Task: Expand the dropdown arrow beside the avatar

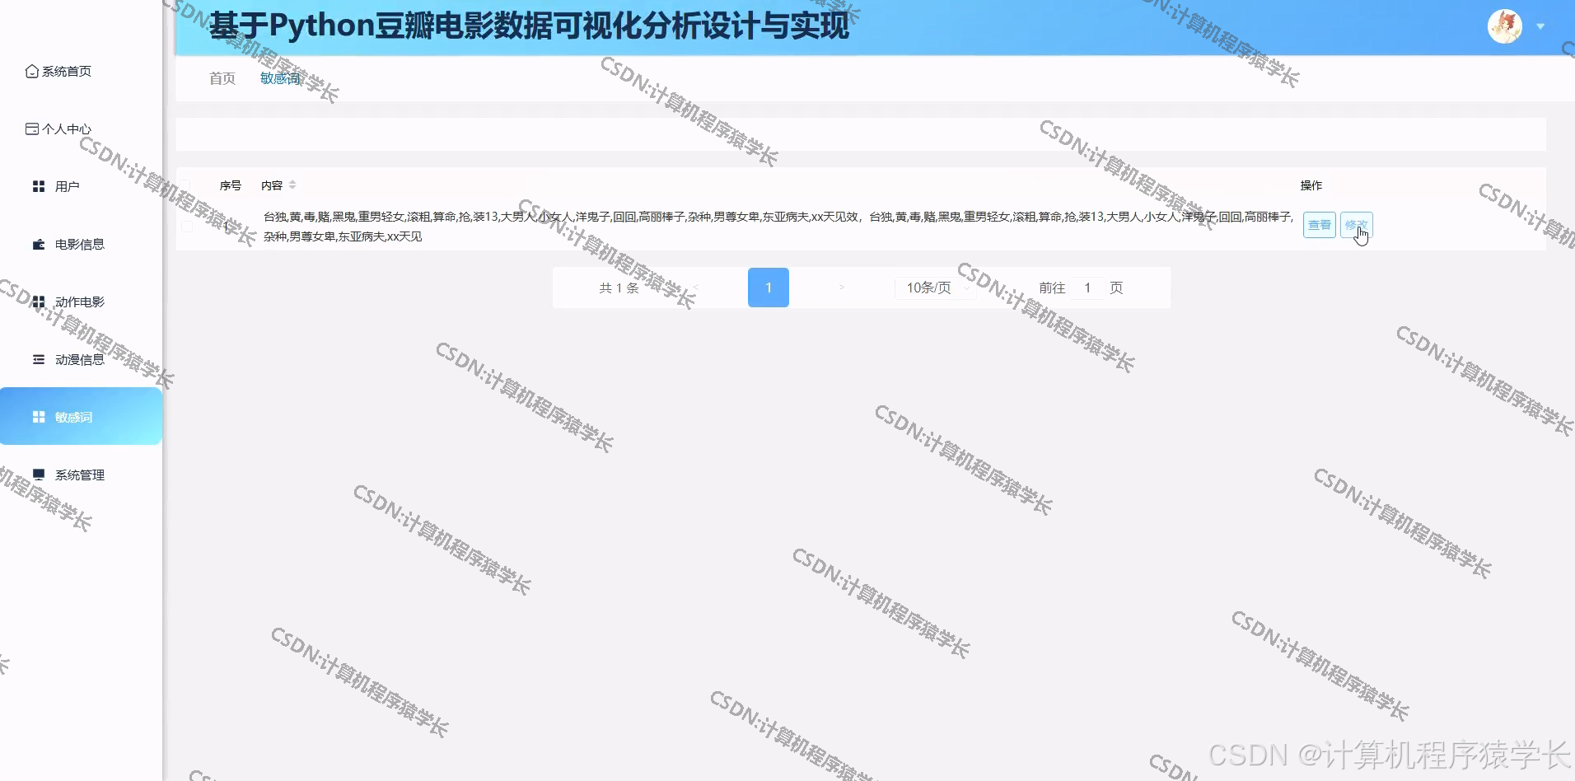Action: (1540, 26)
